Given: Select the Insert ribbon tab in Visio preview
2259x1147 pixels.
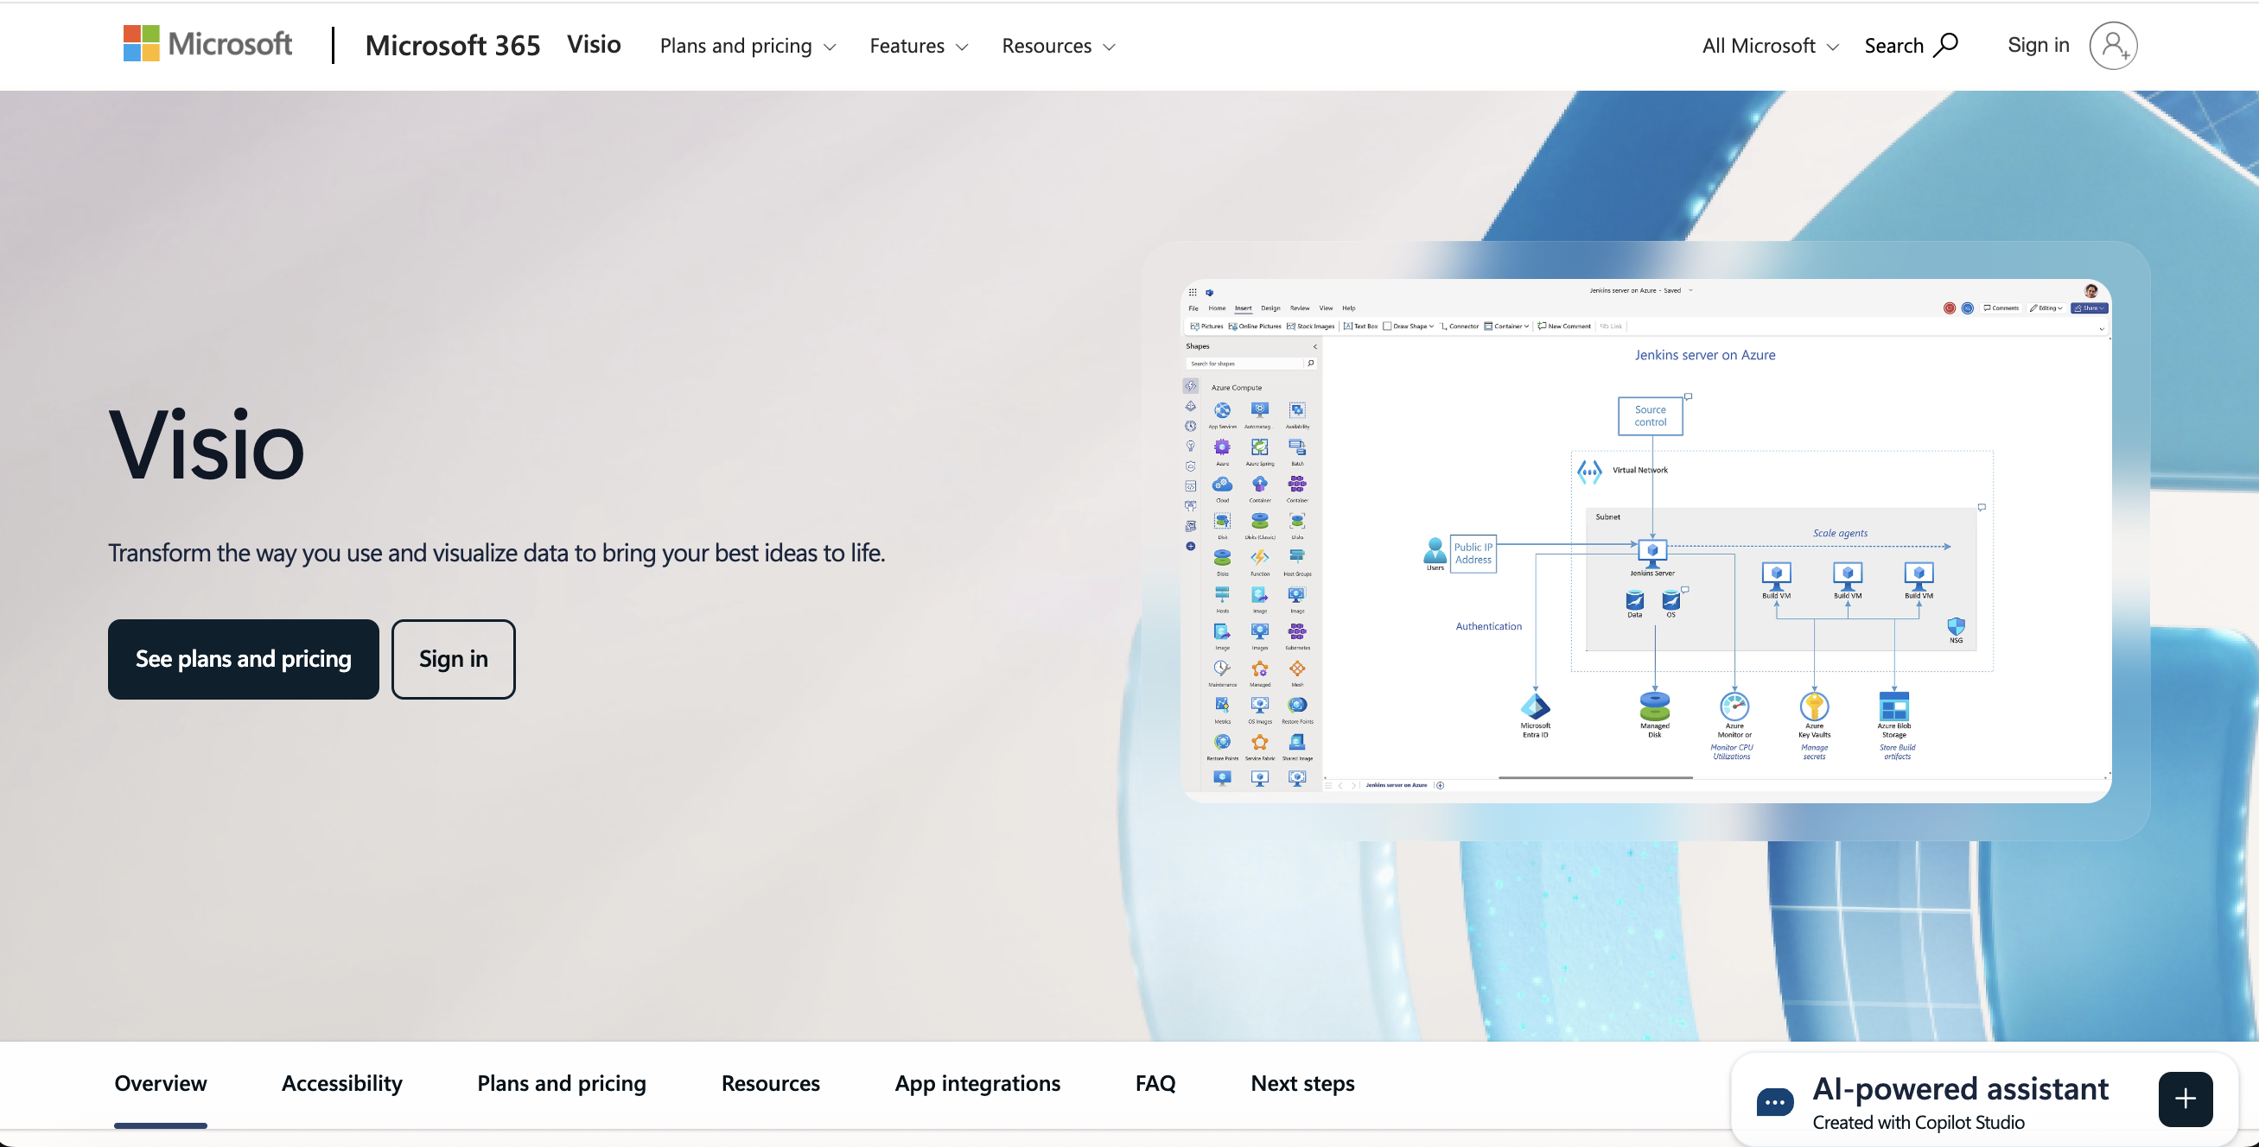Looking at the screenshot, I should pyautogui.click(x=1243, y=308).
